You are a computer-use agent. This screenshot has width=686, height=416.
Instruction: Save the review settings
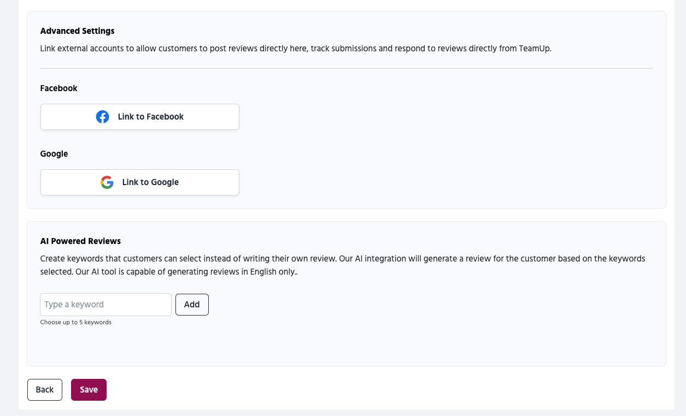coord(89,390)
